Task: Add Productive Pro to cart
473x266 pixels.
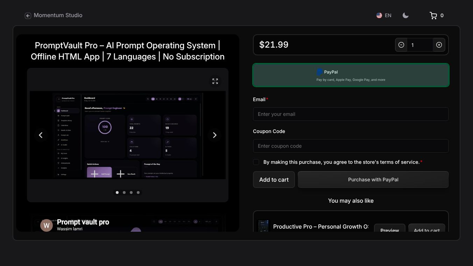Action: point(427,228)
